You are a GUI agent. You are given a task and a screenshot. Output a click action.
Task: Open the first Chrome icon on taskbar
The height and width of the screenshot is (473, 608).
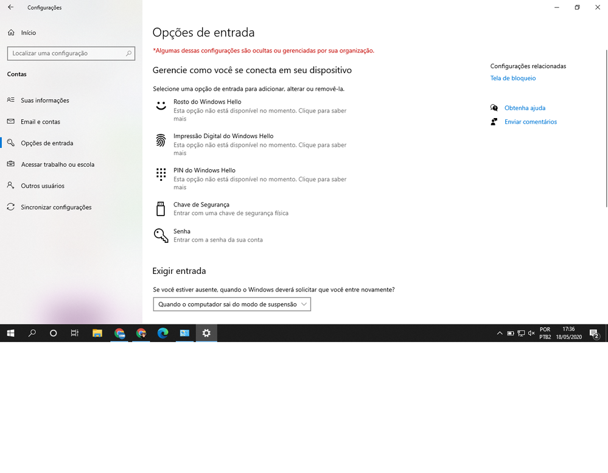[x=119, y=333]
